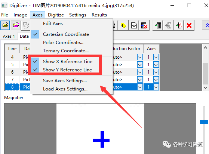
Task: Expand the Axes dropdown in selected row 8
Action: tap(156, 87)
